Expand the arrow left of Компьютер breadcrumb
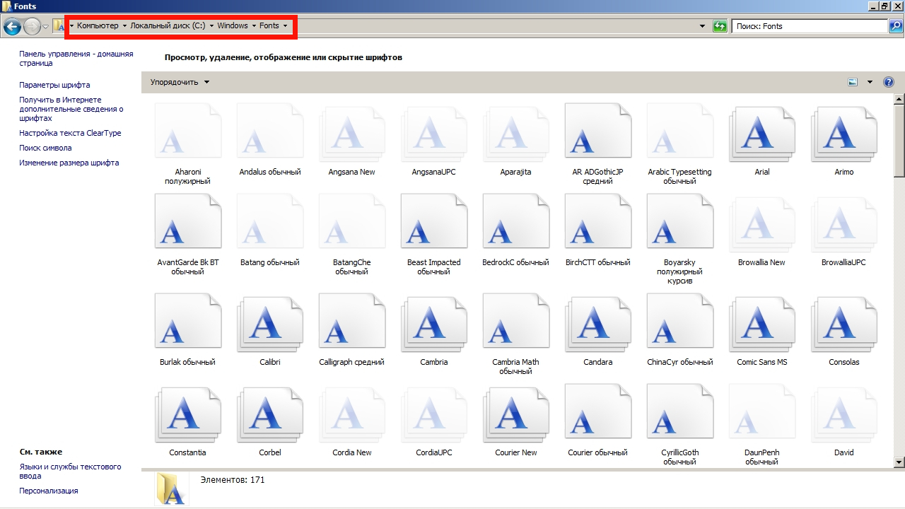The height and width of the screenshot is (509, 905). (71, 26)
